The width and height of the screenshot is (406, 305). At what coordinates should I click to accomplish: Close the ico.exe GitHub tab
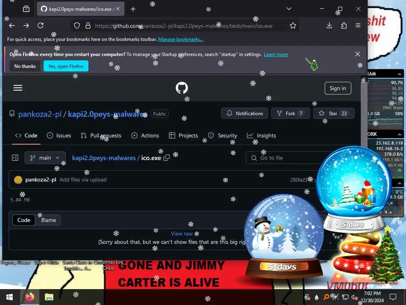click(118, 9)
